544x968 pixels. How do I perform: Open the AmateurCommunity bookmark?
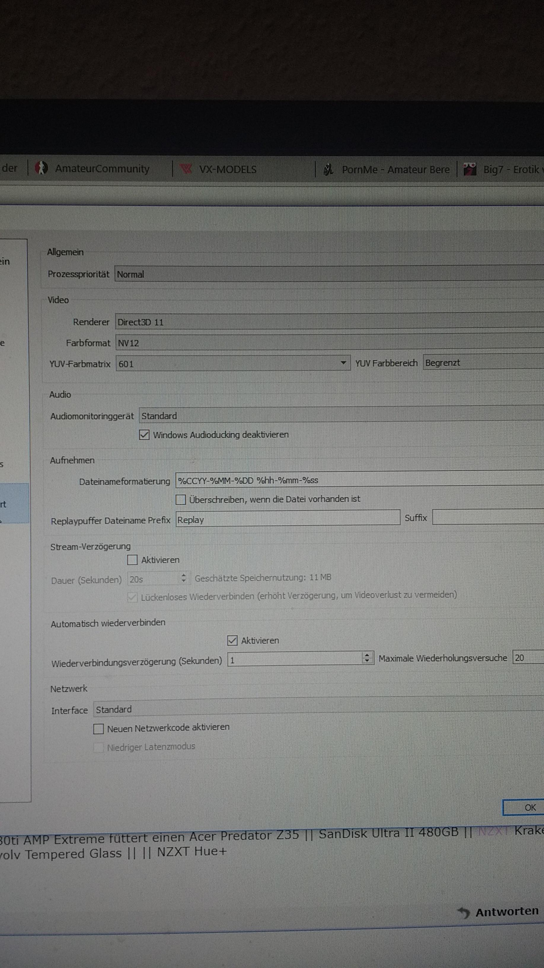[92, 169]
